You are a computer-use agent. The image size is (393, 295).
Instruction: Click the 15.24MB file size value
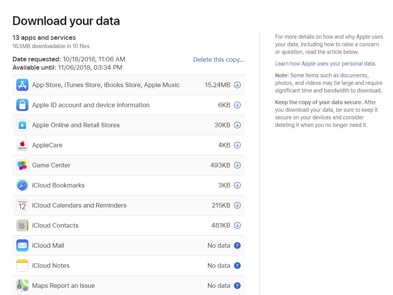(217, 85)
